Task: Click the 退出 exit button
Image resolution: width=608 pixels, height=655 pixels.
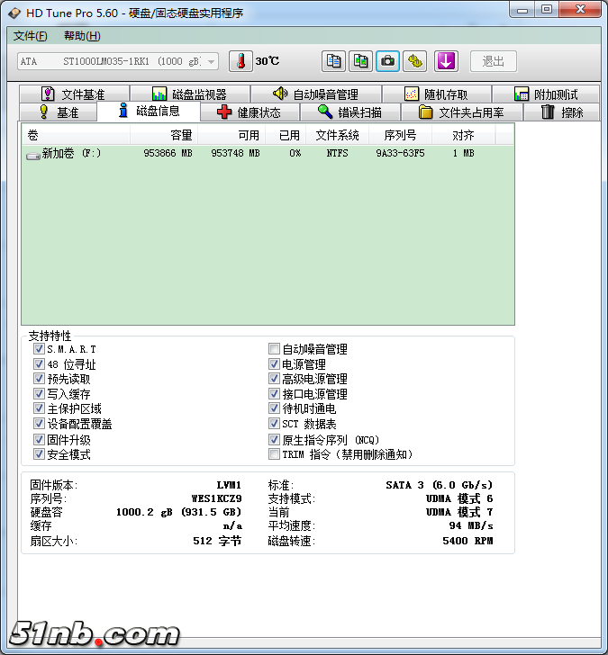Action: point(493,61)
